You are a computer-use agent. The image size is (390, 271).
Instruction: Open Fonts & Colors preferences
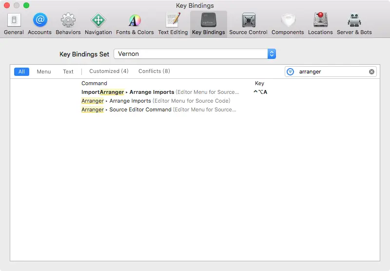coord(135,24)
